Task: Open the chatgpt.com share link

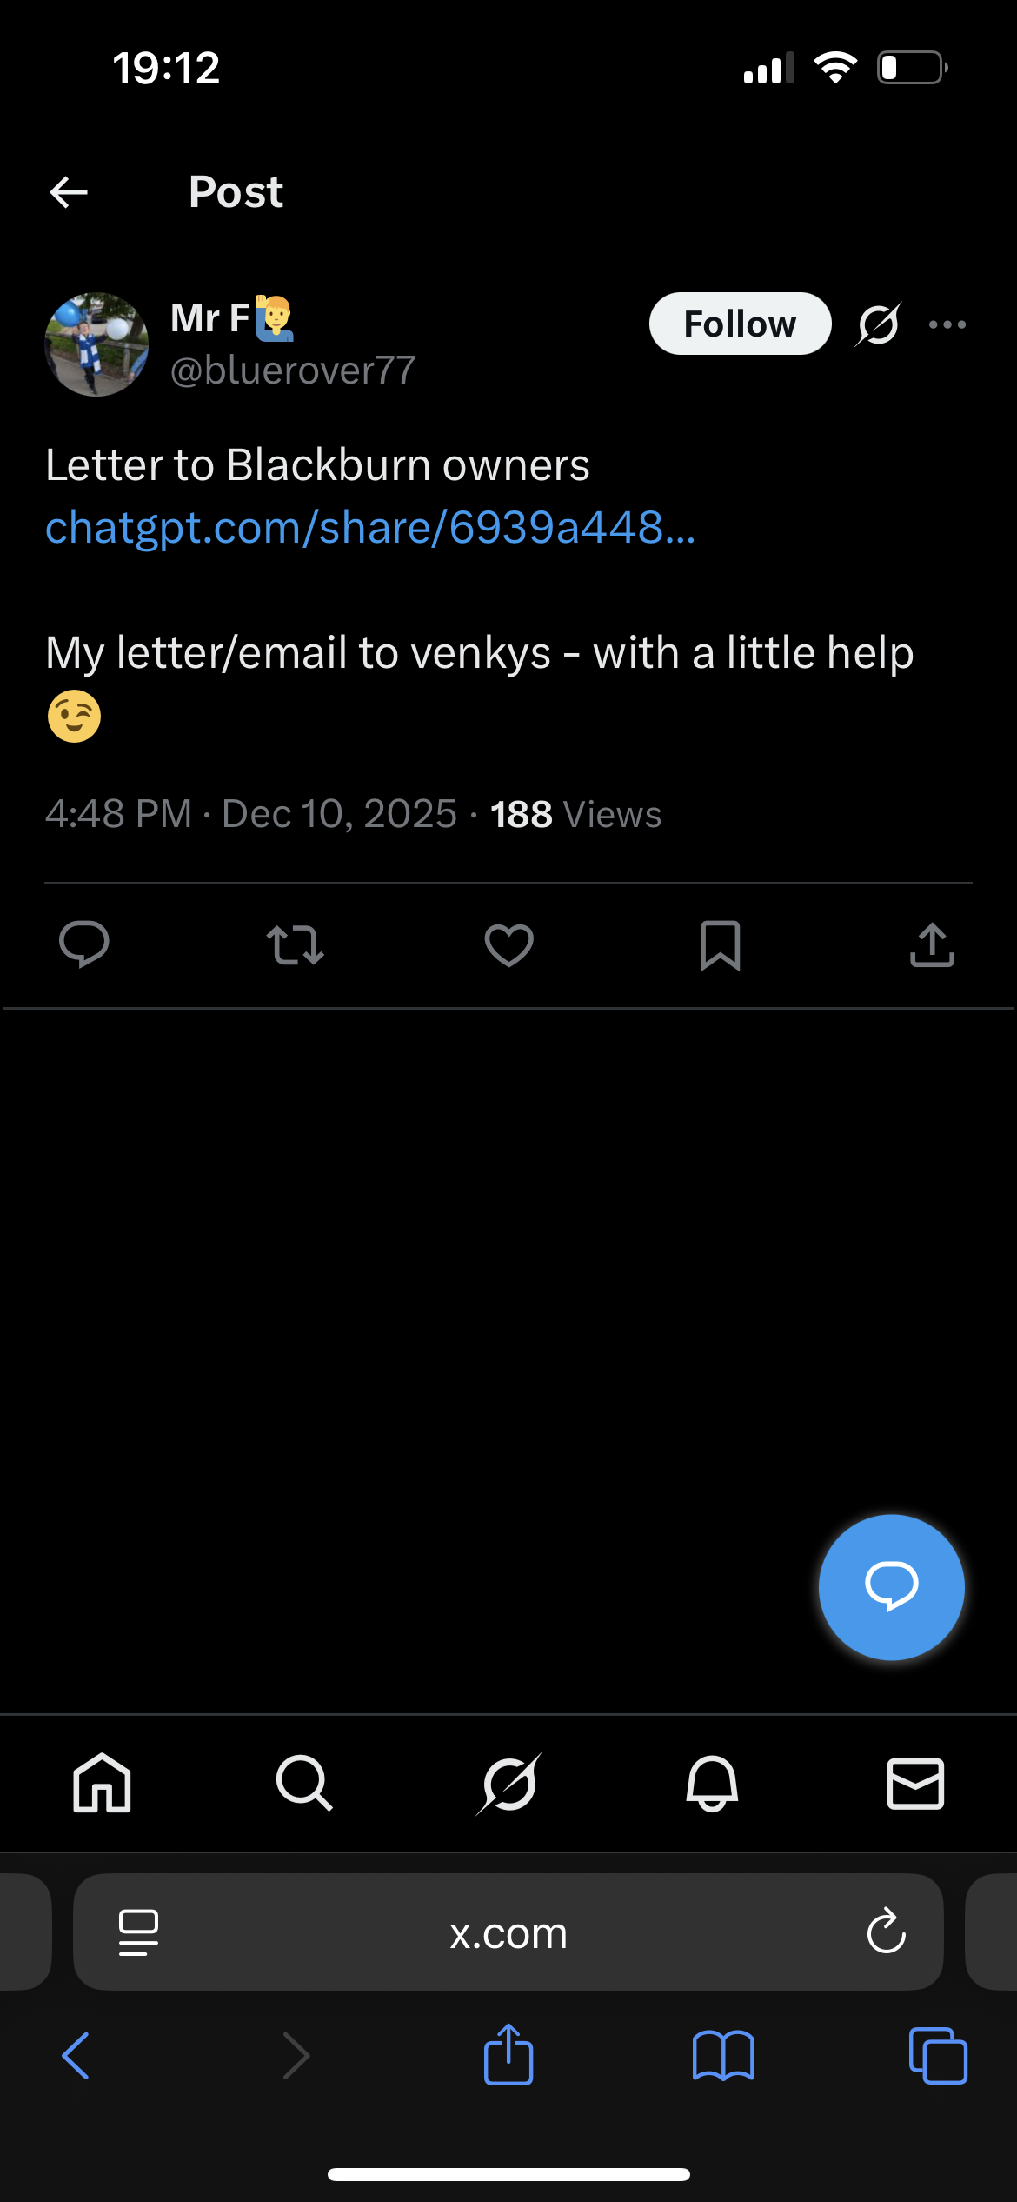Action: 370,527
